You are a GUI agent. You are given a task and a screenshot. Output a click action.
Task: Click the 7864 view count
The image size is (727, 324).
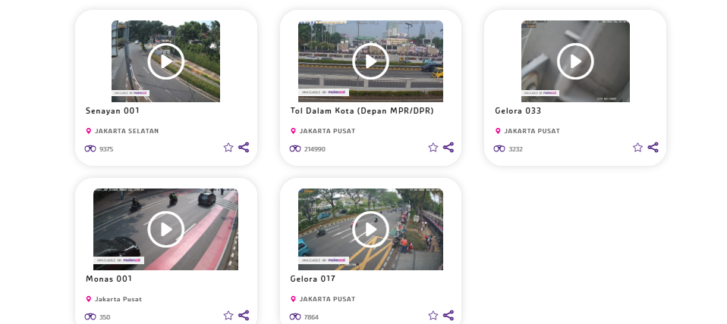tap(311, 317)
